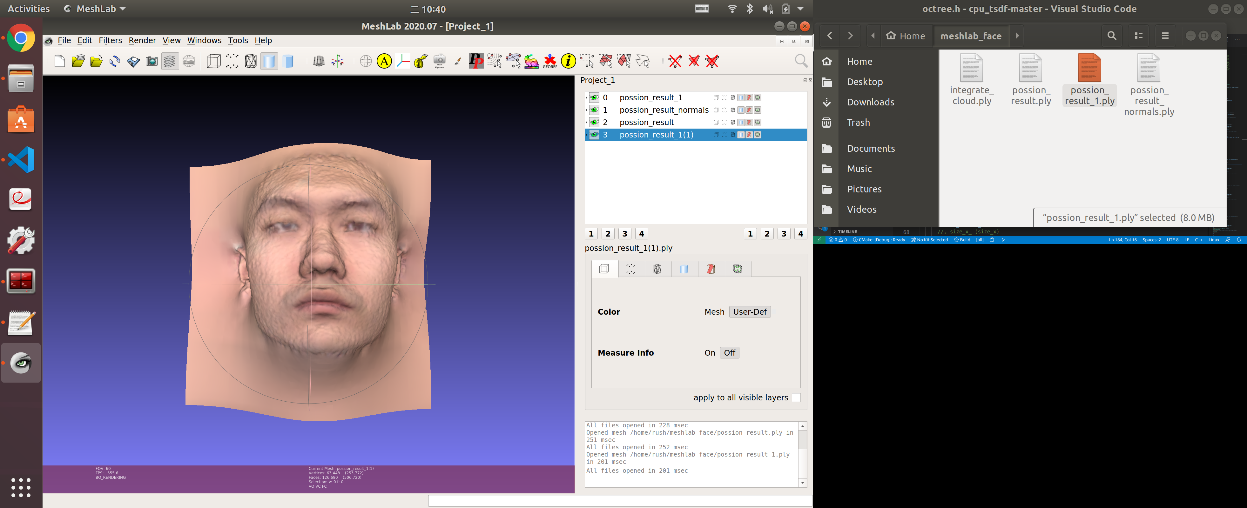Expand the possion_result_1(1) layer arrow
Image resolution: width=1247 pixels, height=508 pixels.
[587, 135]
